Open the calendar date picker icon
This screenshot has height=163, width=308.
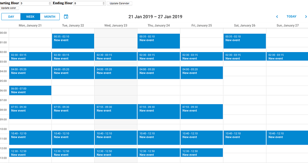coord(66,16)
